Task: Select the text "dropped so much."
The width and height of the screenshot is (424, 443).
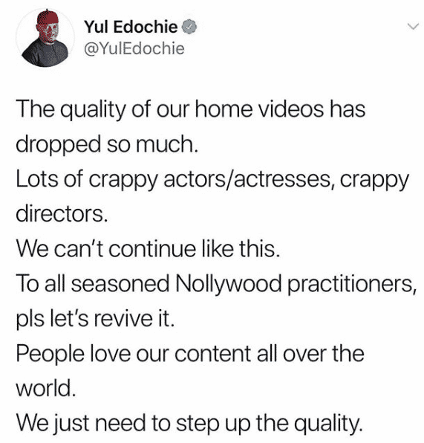Action: [107, 144]
